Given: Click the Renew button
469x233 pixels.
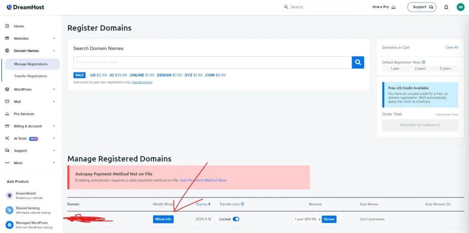Looking at the screenshot, I should point(329,219).
